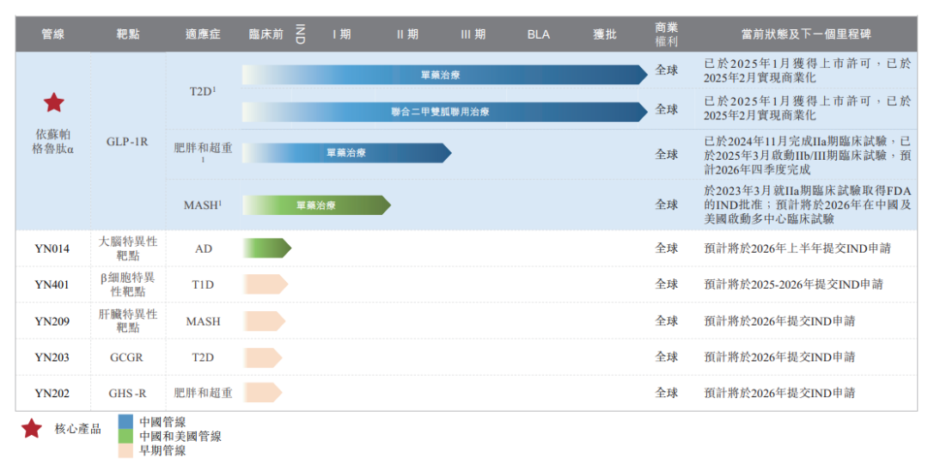Click the 中國管線 legend label
This screenshot has height=465, width=928.
162,422
